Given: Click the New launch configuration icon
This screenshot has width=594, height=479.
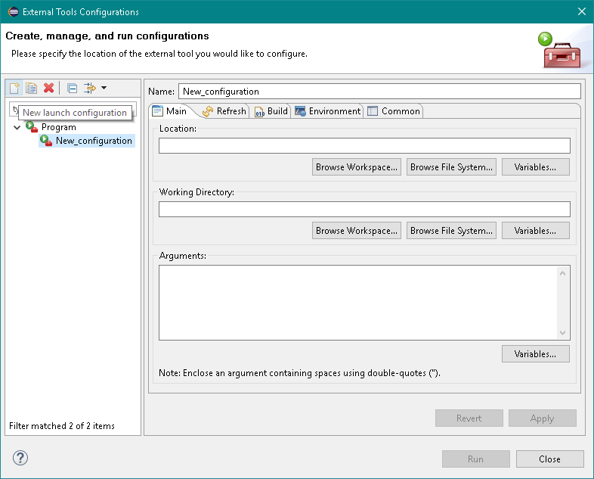Looking at the screenshot, I should 14,88.
